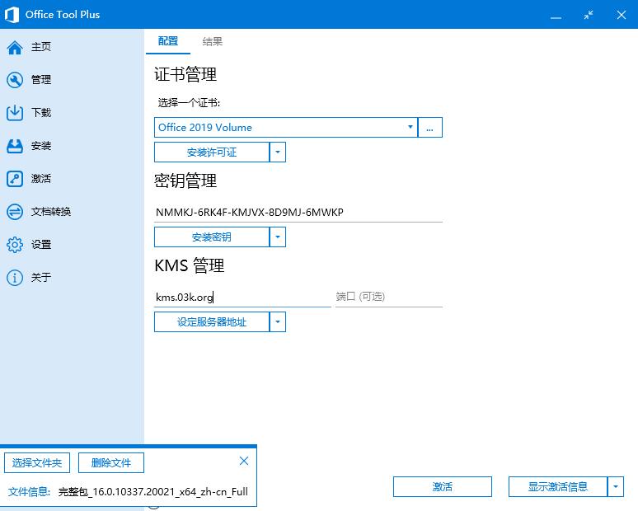Screen dimensions: 638x511
Task: Click the 密钥管理 heading
Action: tap(185, 180)
